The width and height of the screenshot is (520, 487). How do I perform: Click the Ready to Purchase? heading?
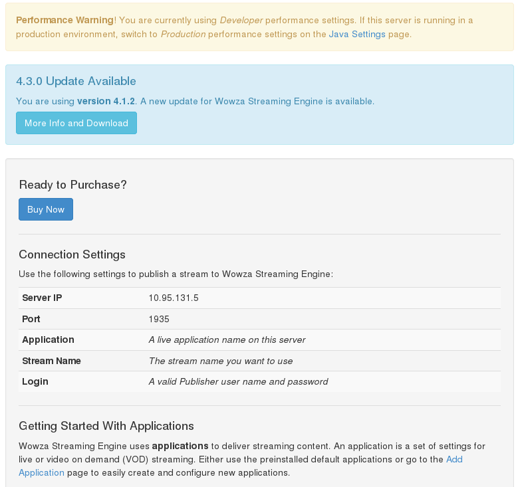(x=72, y=185)
